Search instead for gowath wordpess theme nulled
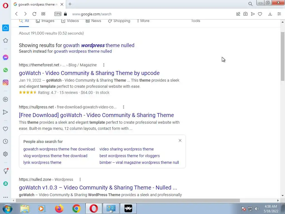This screenshot has height=214, width=285. [x=83, y=51]
